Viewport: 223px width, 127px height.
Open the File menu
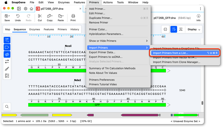click(32, 2)
